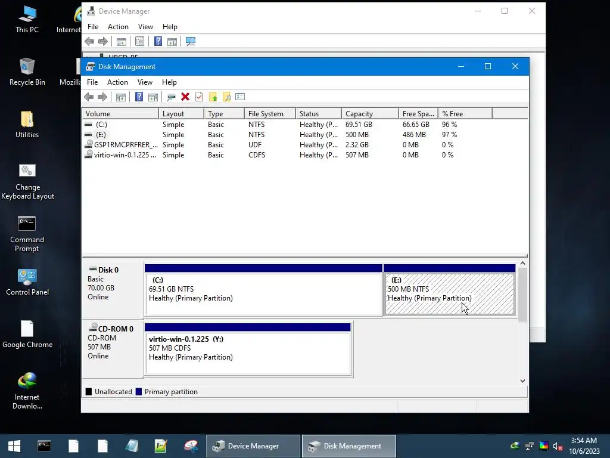Screen dimensions: 610x458
Task: Open Change Keyboard Layout desktop icon
Action: tap(27, 181)
